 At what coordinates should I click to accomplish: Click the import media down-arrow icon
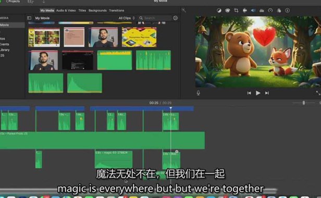[44, 2]
